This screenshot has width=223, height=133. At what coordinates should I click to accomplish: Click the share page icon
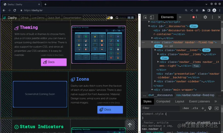pos(192,10)
